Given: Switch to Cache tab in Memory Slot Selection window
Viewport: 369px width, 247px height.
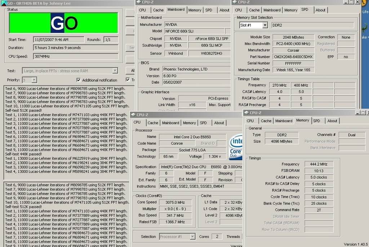Looking at the screenshot, I should [254, 10].
